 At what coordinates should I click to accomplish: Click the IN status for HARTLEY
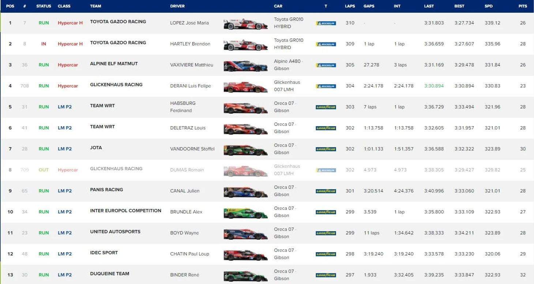(44, 44)
